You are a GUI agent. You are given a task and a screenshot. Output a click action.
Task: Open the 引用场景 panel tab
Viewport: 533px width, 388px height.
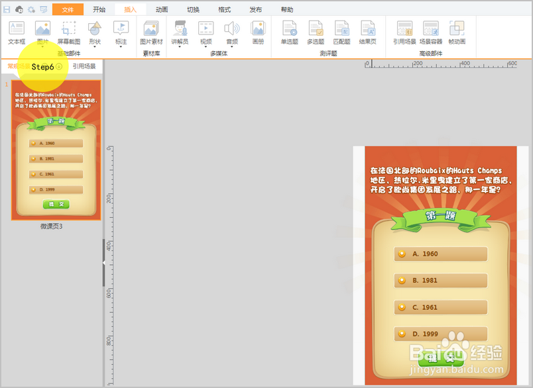(x=84, y=66)
